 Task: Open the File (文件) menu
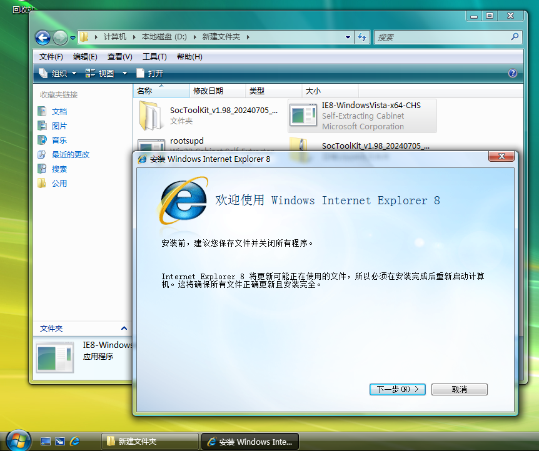(x=51, y=56)
